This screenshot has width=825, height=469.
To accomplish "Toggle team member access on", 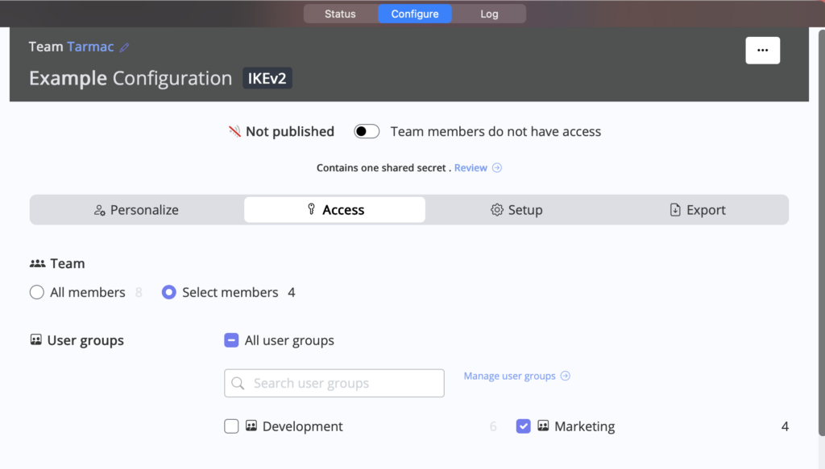I will (x=366, y=131).
